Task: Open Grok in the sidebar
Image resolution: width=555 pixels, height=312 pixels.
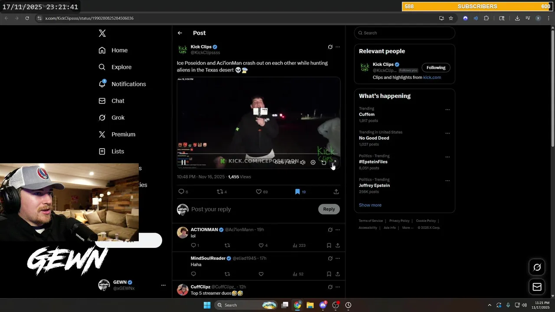Action: tap(111, 117)
